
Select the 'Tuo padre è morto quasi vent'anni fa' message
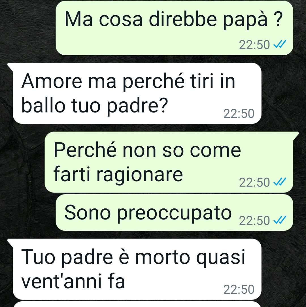(137, 269)
